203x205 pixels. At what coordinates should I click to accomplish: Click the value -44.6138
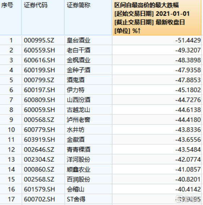point(188,110)
